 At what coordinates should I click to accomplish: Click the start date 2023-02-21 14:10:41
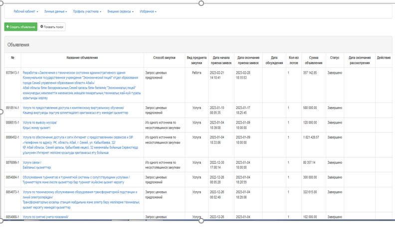pyautogui.click(x=217, y=75)
